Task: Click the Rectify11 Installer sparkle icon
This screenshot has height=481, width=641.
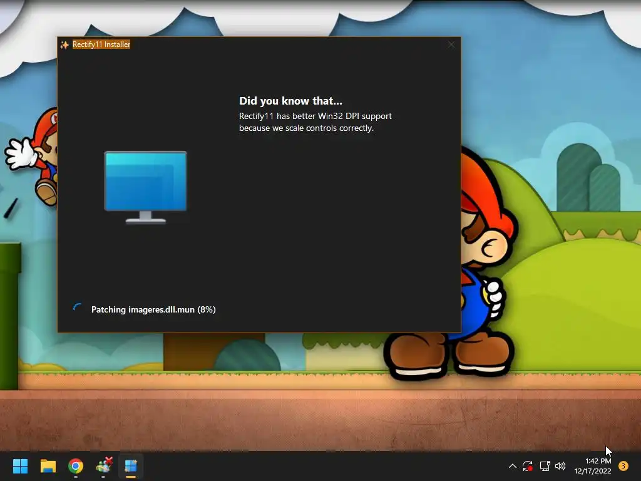Action: (64, 44)
